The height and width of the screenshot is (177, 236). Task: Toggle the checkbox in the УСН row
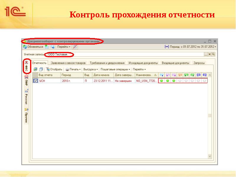(36, 81)
